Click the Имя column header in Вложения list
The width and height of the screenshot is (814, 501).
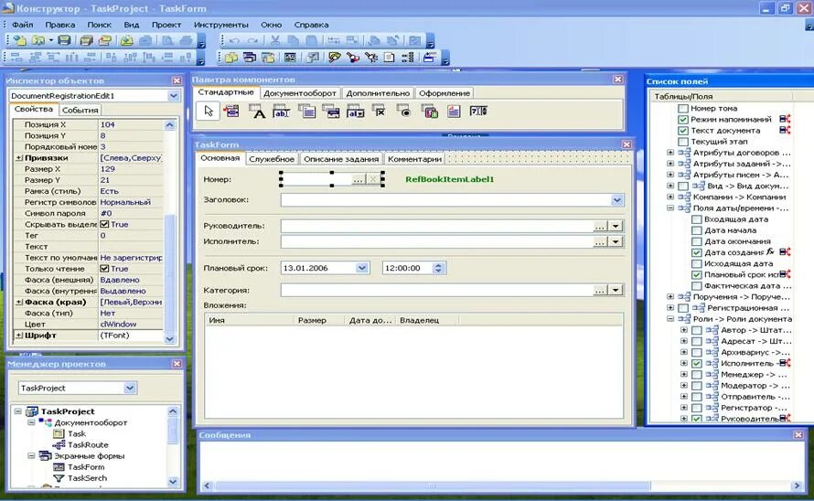tap(249, 320)
